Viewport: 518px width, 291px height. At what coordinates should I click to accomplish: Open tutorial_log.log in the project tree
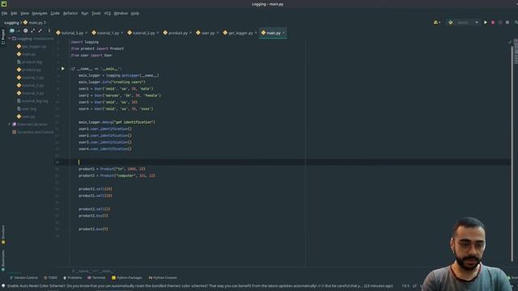click(x=32, y=101)
